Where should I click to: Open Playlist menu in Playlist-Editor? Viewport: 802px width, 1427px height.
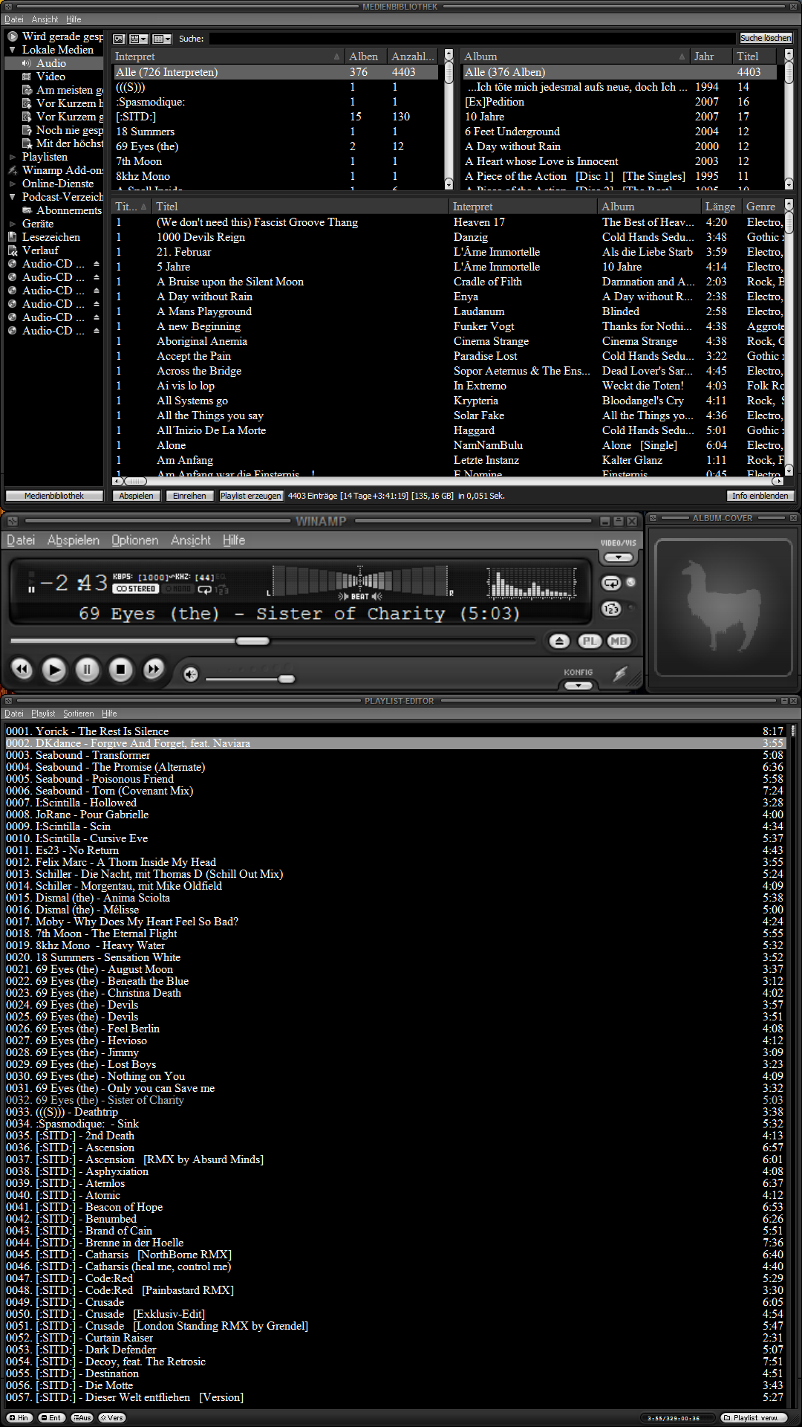43,713
